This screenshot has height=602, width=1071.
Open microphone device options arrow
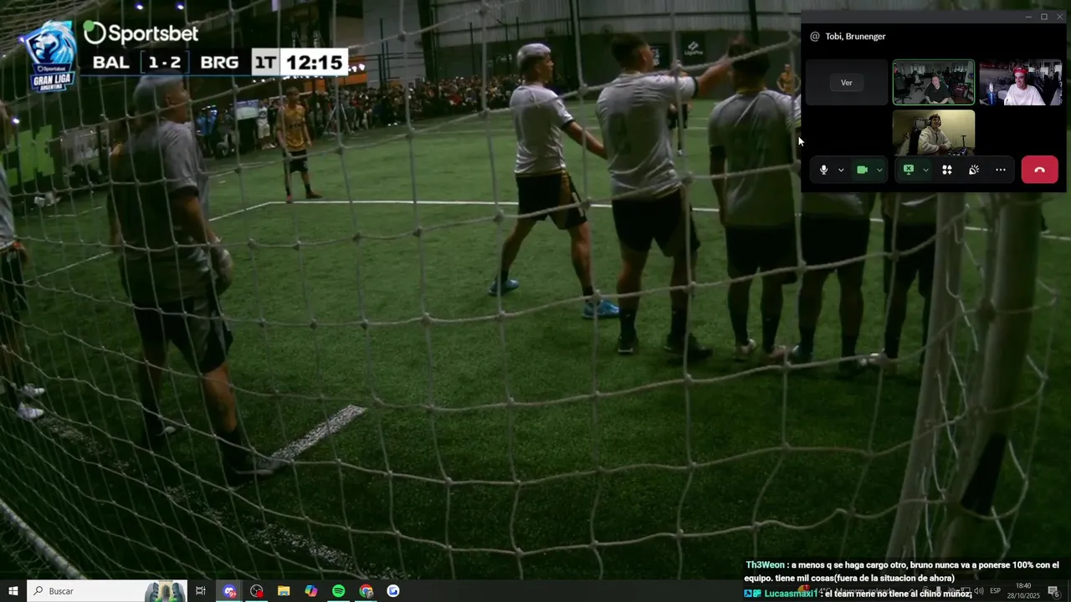click(x=841, y=170)
